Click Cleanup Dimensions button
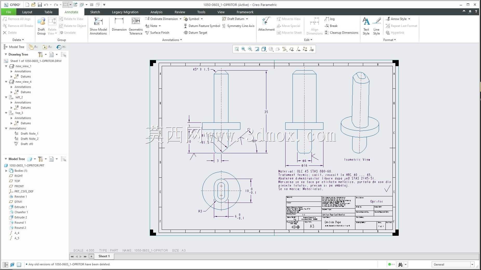481x270 pixels. [x=341, y=33]
